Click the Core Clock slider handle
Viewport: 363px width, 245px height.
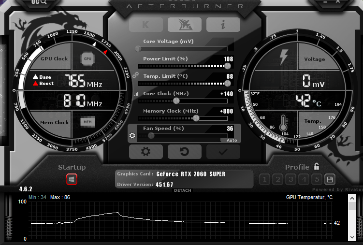(x=176, y=101)
